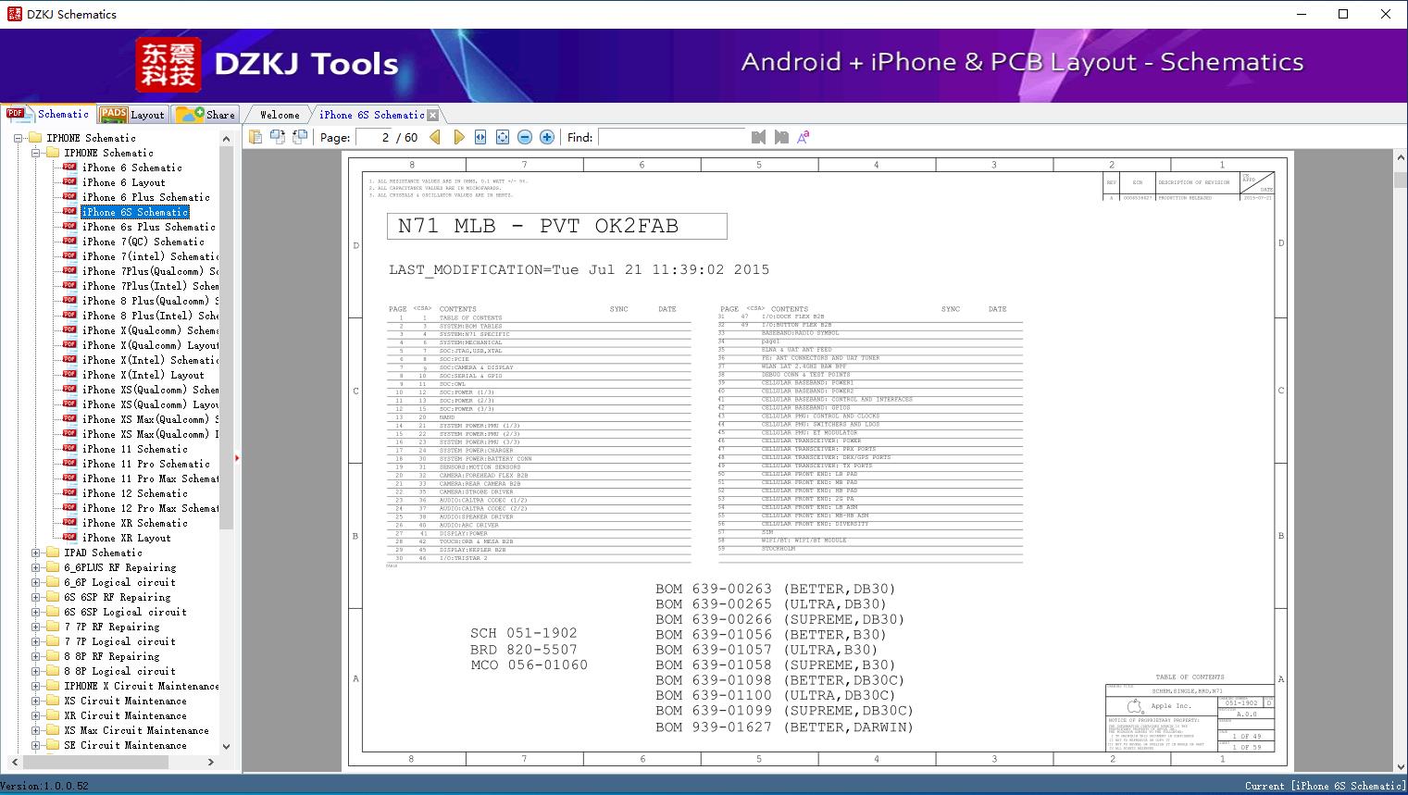Select iPhone 12 Schematic in tree
The height and width of the screenshot is (795, 1408).
[135, 493]
